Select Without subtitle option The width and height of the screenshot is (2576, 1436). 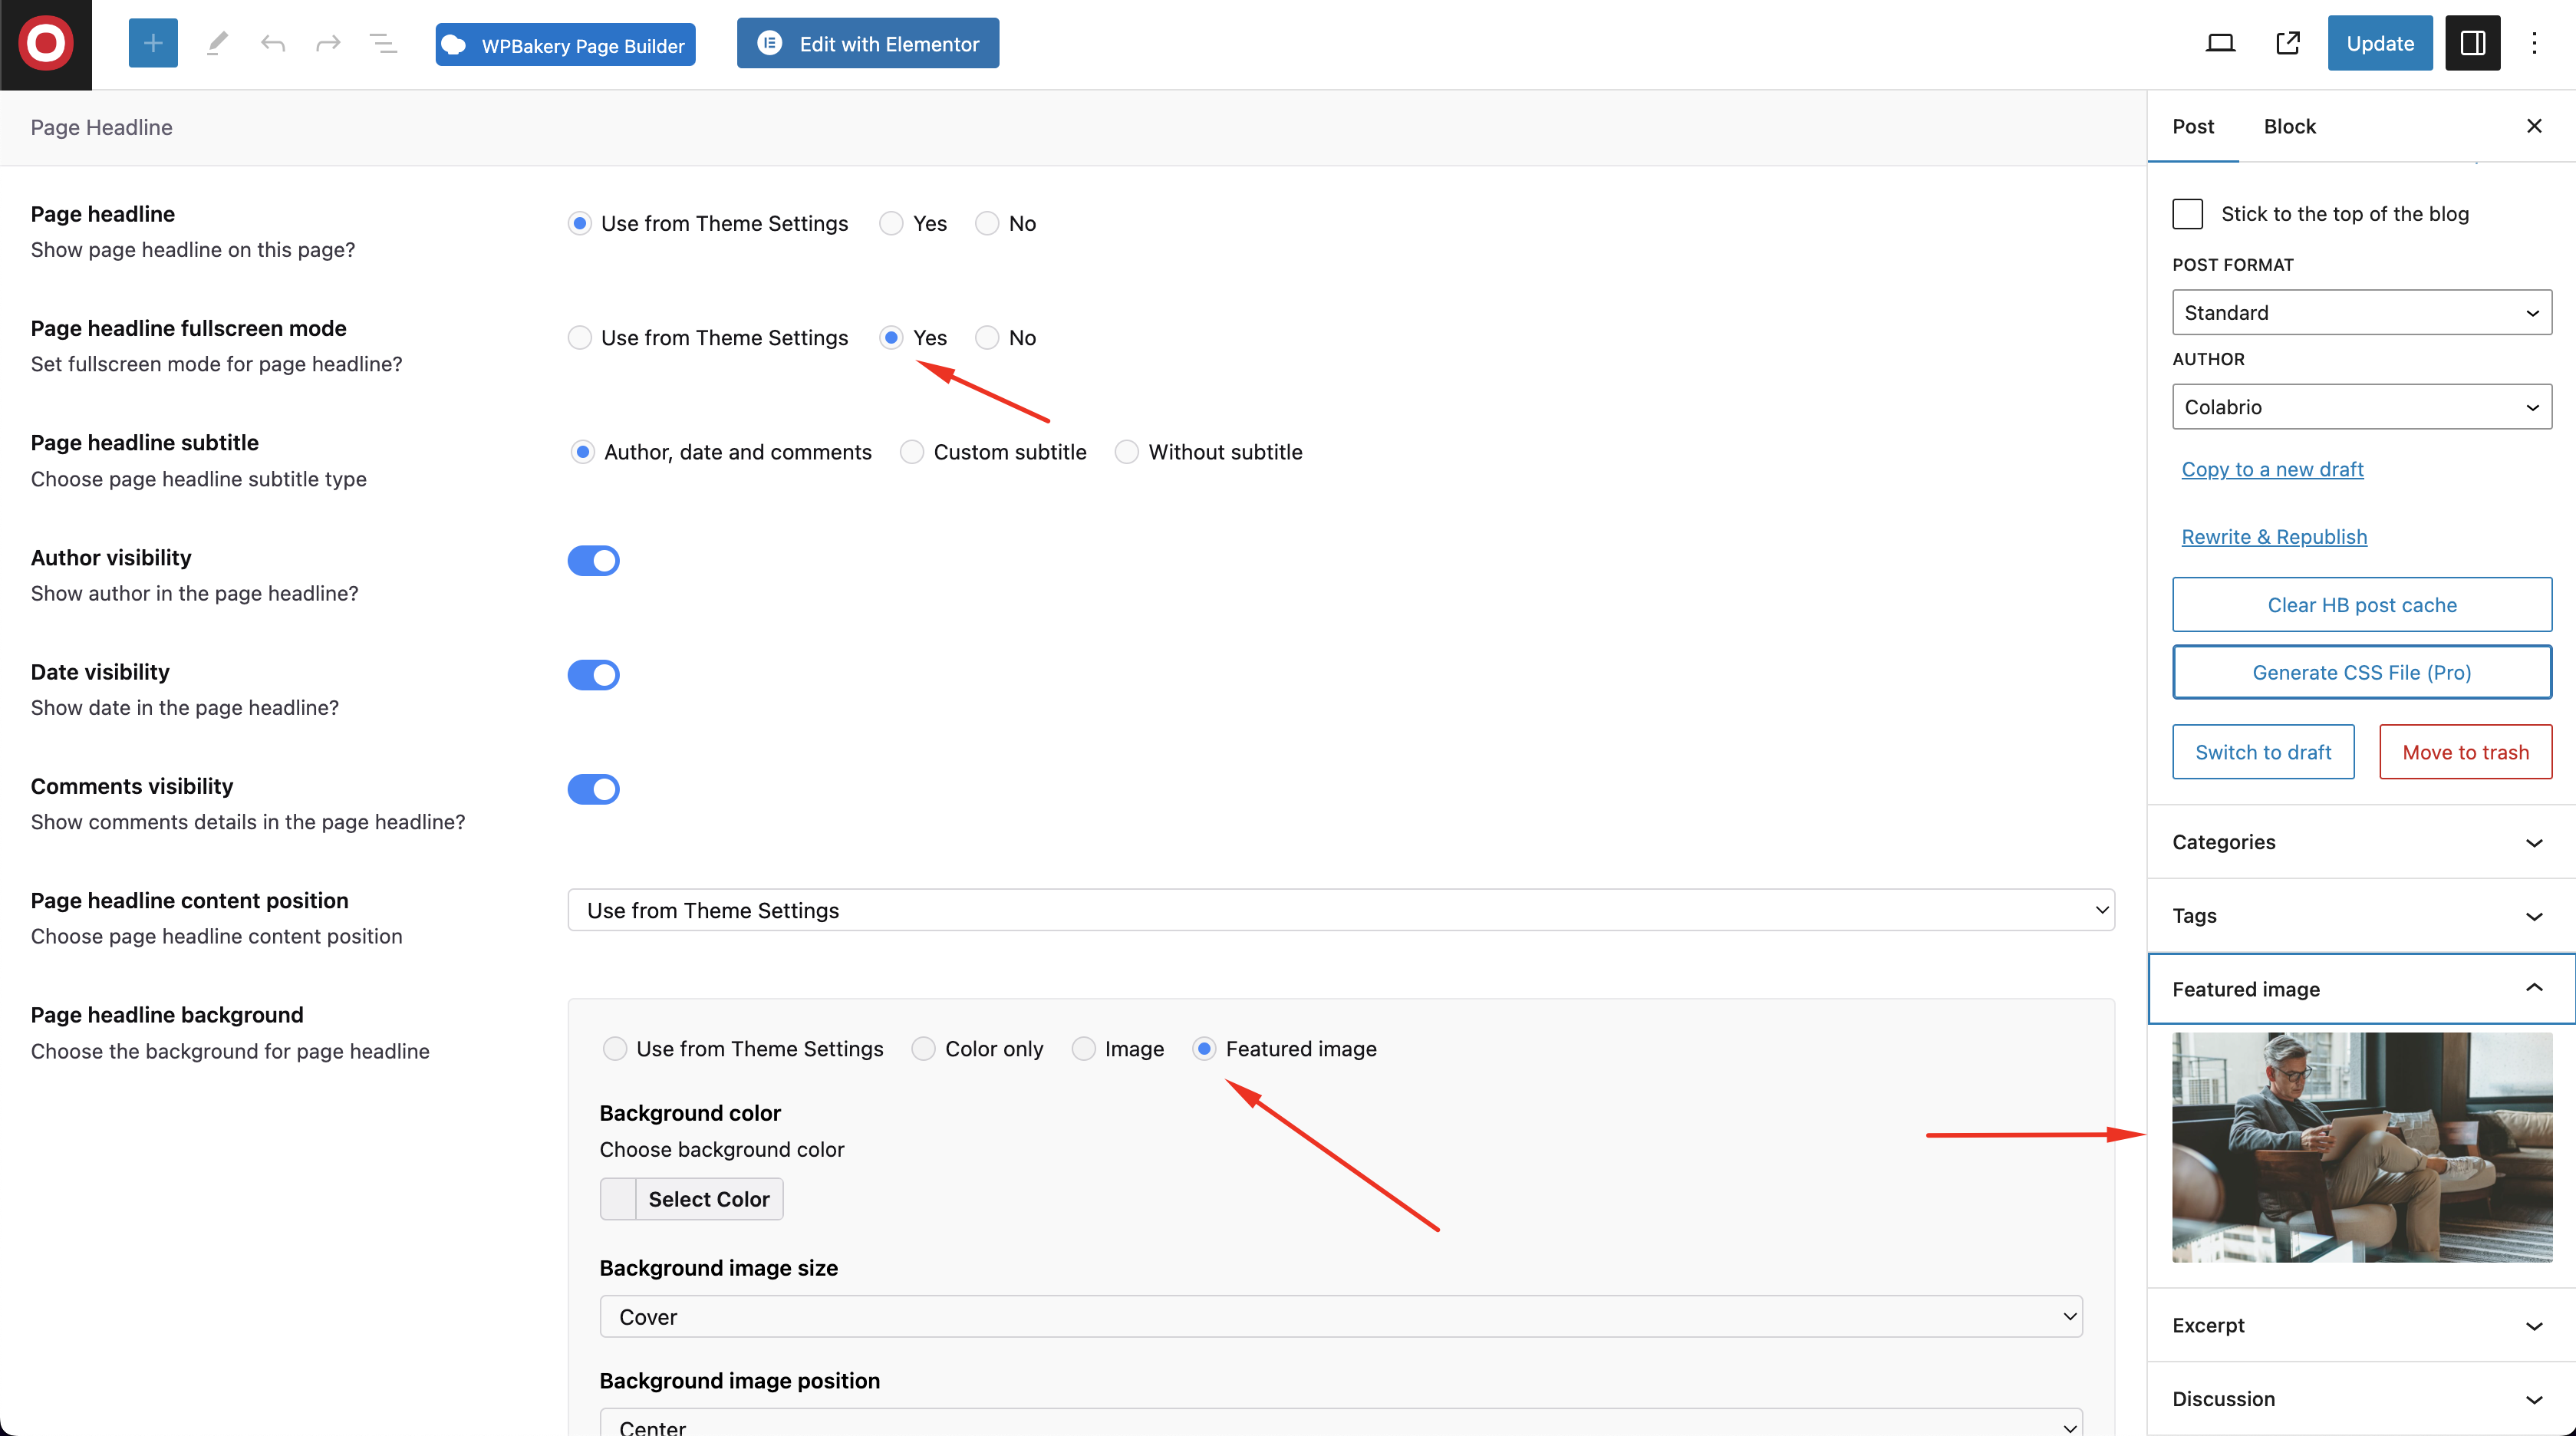tap(1127, 452)
